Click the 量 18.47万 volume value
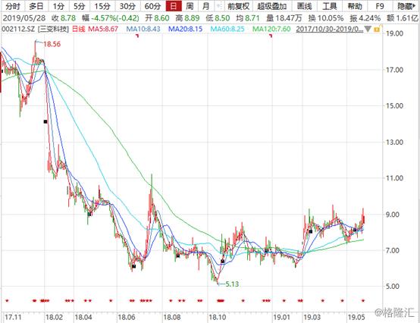The image size is (420, 323). coord(284,18)
